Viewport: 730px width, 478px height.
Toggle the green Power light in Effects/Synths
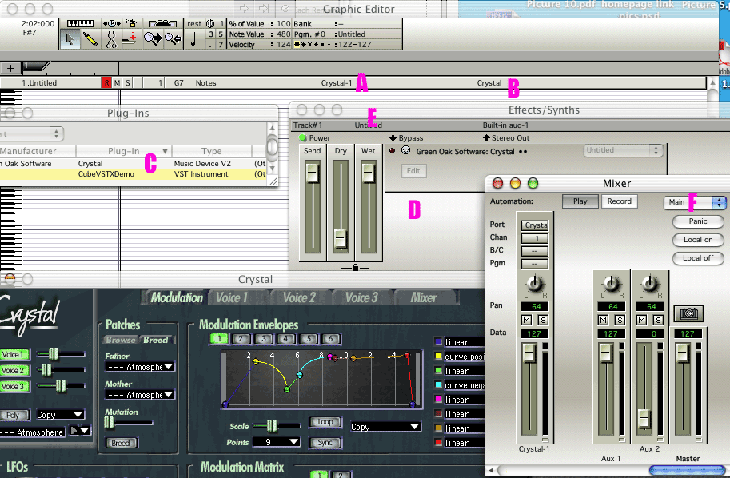(302, 137)
